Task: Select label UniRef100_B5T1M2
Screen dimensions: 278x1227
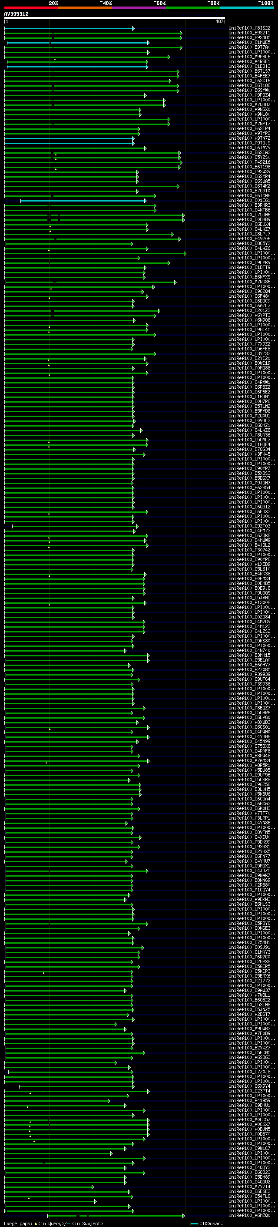Action: pyautogui.click(x=249, y=406)
